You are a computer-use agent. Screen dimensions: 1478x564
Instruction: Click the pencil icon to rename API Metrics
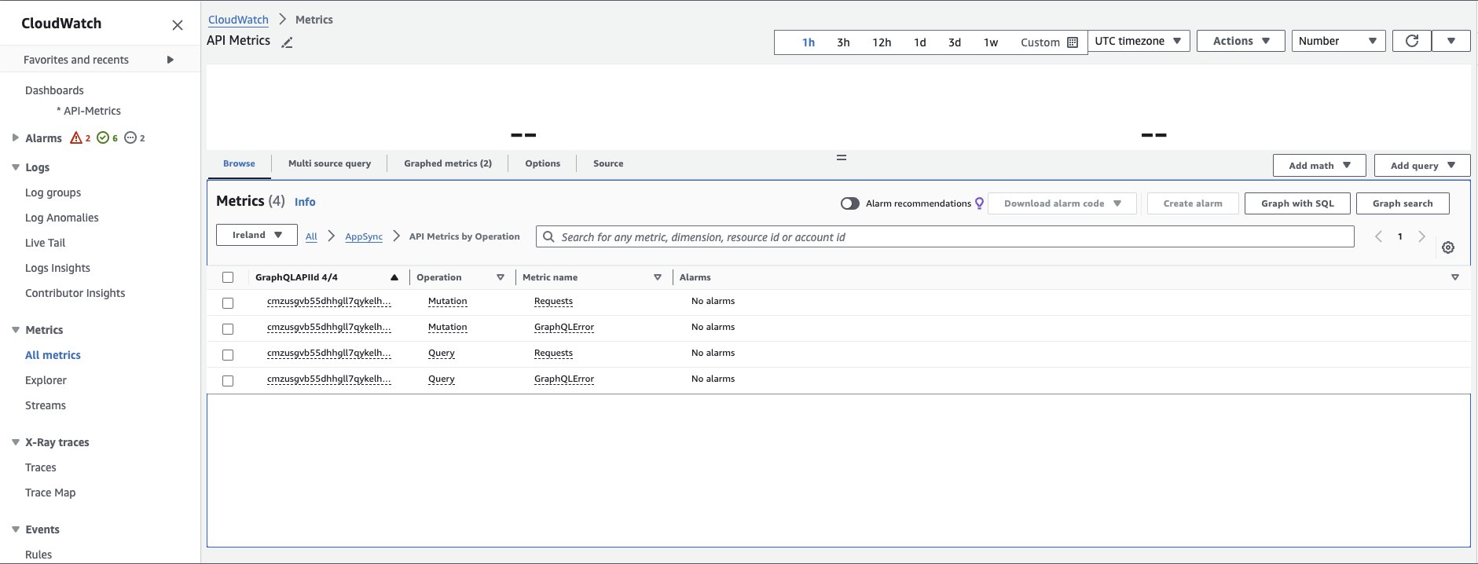[288, 42]
